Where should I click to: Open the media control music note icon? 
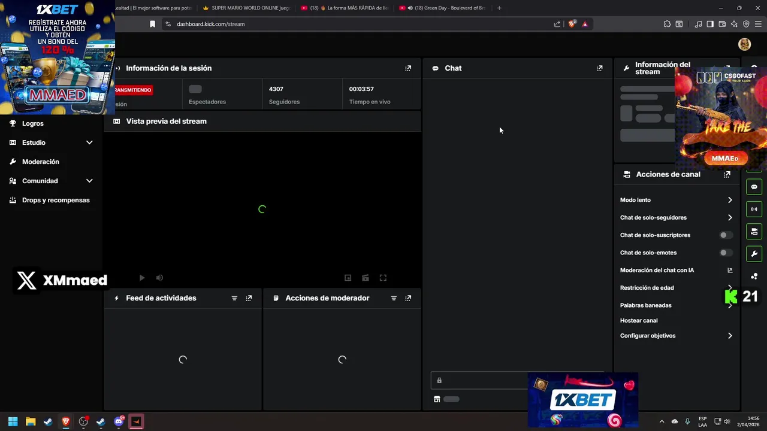tap(698, 24)
